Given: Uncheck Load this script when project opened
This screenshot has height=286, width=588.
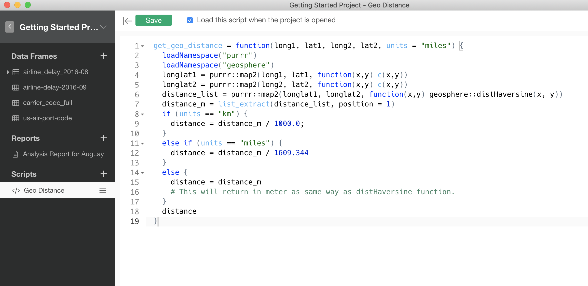Looking at the screenshot, I should coord(190,20).
